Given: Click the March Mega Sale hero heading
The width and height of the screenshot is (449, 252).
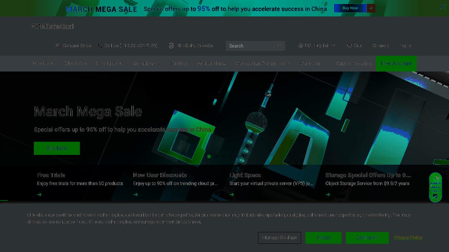Looking at the screenshot, I should 88,112.
